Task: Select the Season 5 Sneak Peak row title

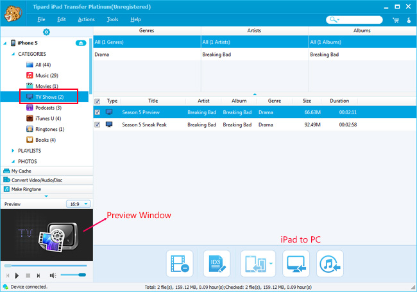Action: 144,125
